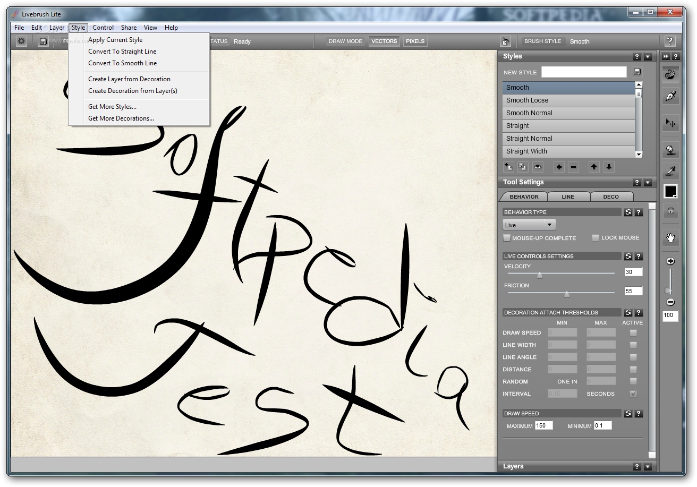Click the lock icon in the toolbox
The height and width of the screenshot is (487, 697).
tap(670, 211)
